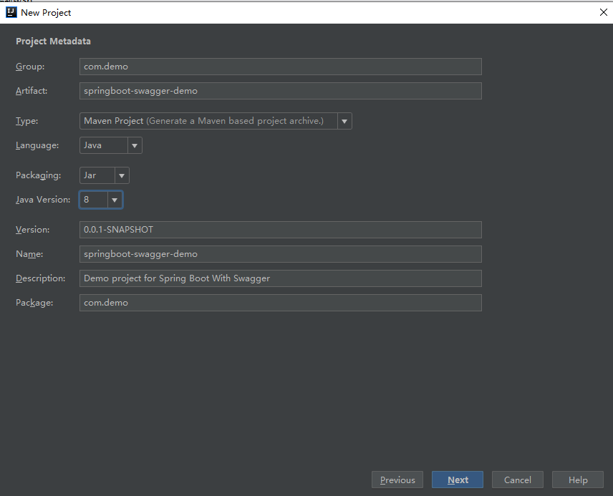Click the Language label
This screenshot has height=496, width=613.
tap(37, 145)
